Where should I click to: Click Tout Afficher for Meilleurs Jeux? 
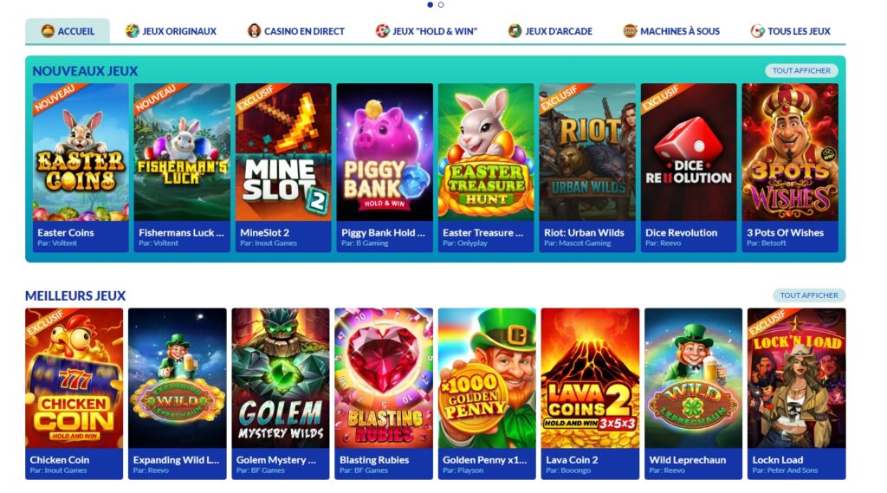click(809, 295)
